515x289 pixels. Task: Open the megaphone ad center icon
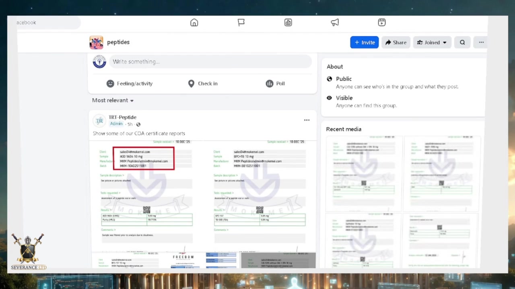point(335,22)
